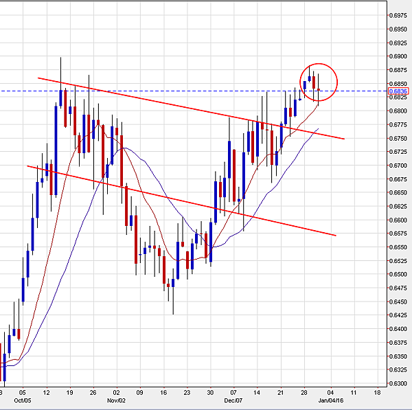Image resolution: width=412 pixels, height=410 pixels.
Task: Click the 0.6425 price axis label
Action: tap(398, 315)
